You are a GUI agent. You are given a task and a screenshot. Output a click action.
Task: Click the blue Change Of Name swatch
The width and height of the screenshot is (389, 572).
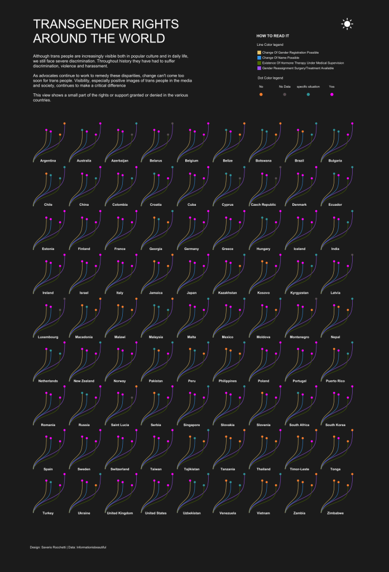coord(258,58)
